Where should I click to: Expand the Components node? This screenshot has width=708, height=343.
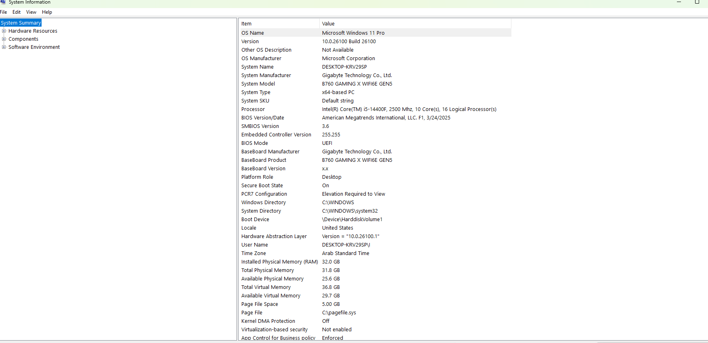(4, 39)
